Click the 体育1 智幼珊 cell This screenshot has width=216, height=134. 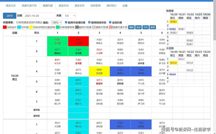click(x=58, y=82)
